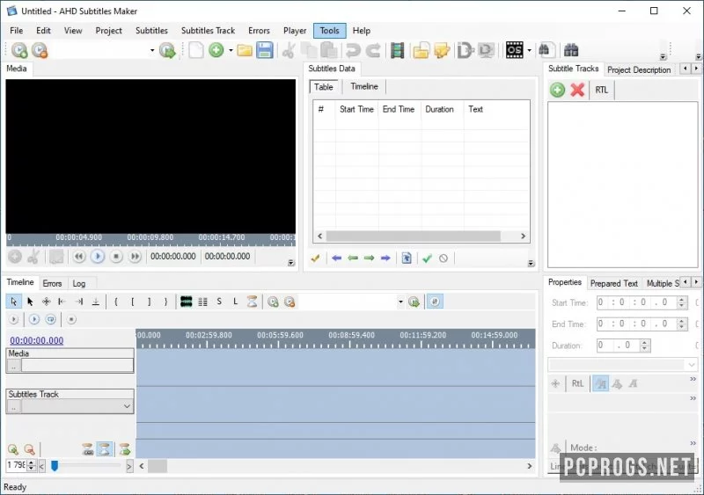Create a new blank project
Image resolution: width=704 pixels, height=495 pixels.
196,50
